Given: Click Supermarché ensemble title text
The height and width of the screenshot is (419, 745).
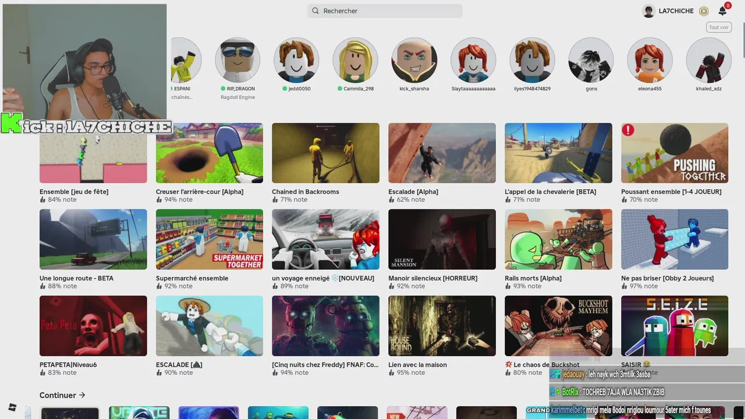Looking at the screenshot, I should [x=192, y=278].
